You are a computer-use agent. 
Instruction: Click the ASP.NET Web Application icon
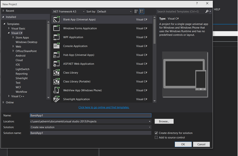click(x=57, y=64)
